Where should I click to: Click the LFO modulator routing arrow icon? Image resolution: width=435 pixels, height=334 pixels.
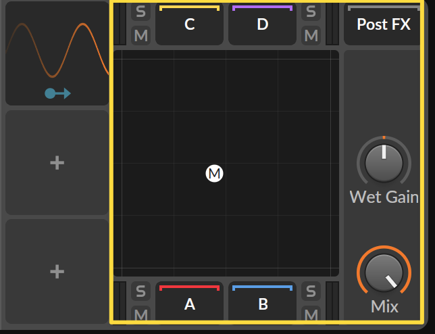tap(57, 93)
